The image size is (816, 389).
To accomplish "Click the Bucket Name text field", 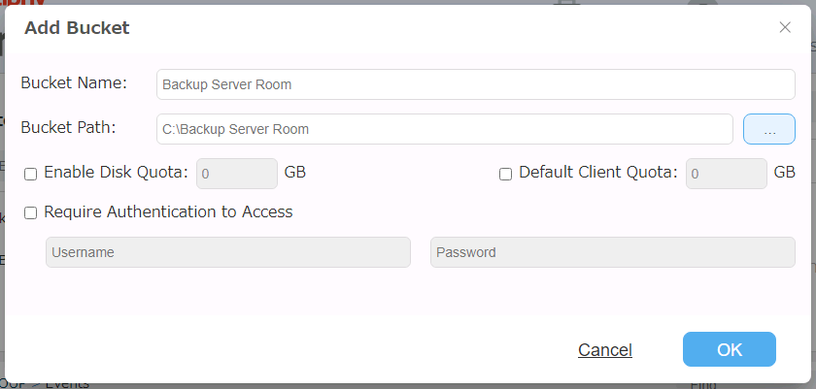I will [475, 84].
